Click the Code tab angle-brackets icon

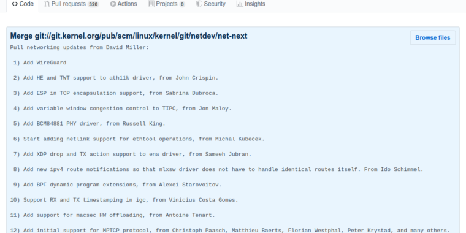[15, 4]
